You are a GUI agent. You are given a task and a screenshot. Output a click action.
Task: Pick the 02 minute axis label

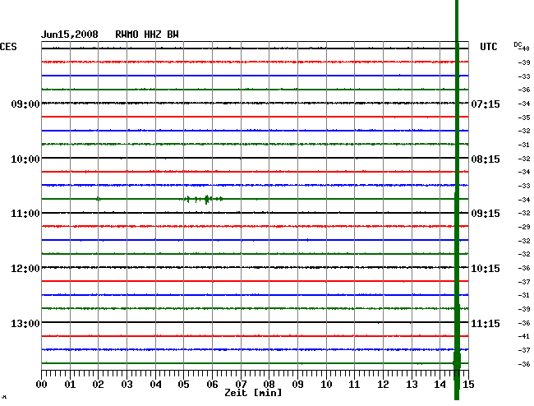98,385
